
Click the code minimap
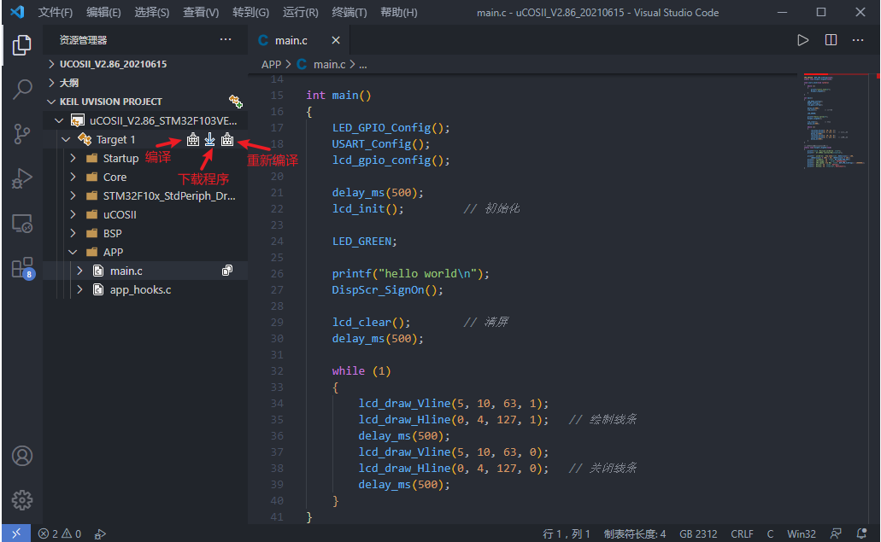tap(822, 119)
